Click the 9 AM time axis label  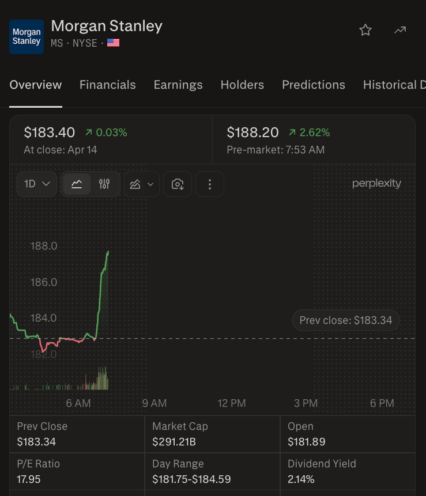point(154,403)
